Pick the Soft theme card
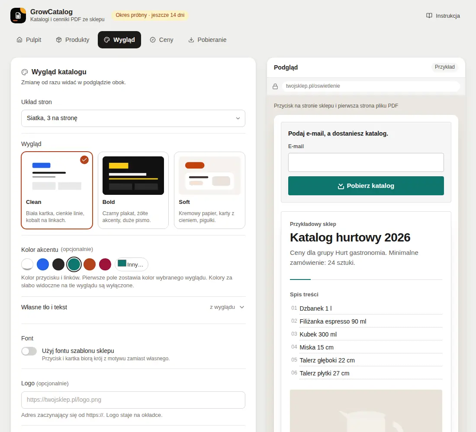Viewport: 476px width, 432px height. click(209, 191)
